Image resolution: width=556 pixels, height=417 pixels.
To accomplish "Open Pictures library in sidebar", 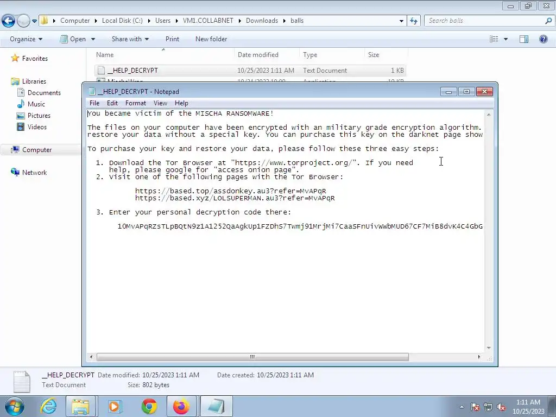I will (39, 115).
